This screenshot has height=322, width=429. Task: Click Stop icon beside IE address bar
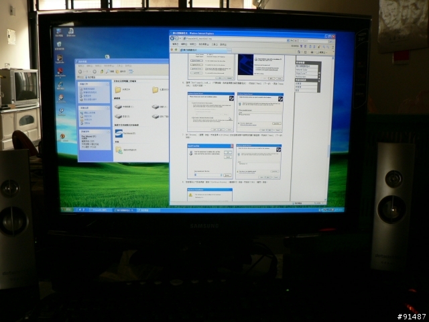tap(296, 40)
